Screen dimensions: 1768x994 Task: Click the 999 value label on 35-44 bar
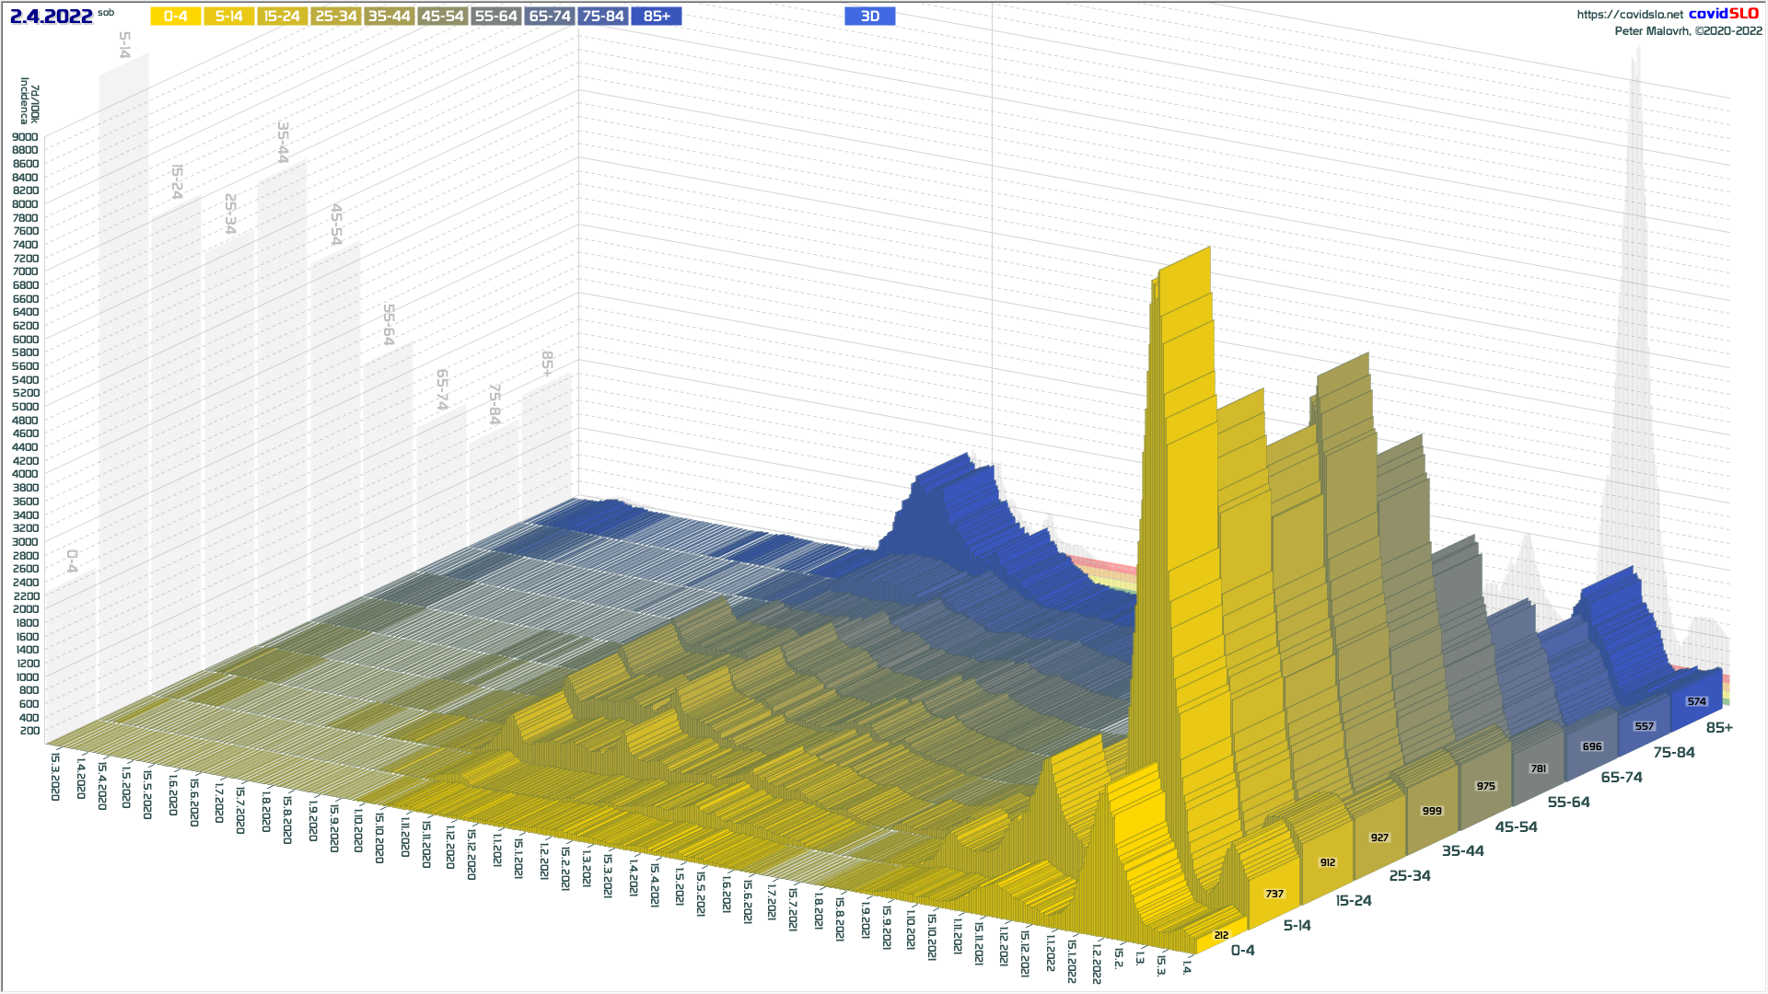1432,811
